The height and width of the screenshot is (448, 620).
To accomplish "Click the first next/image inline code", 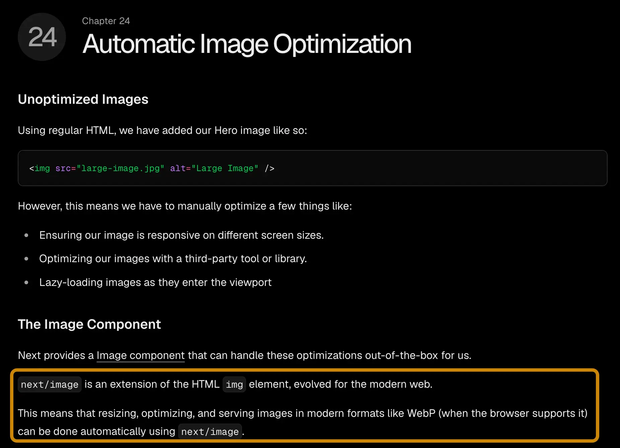I will coord(50,384).
